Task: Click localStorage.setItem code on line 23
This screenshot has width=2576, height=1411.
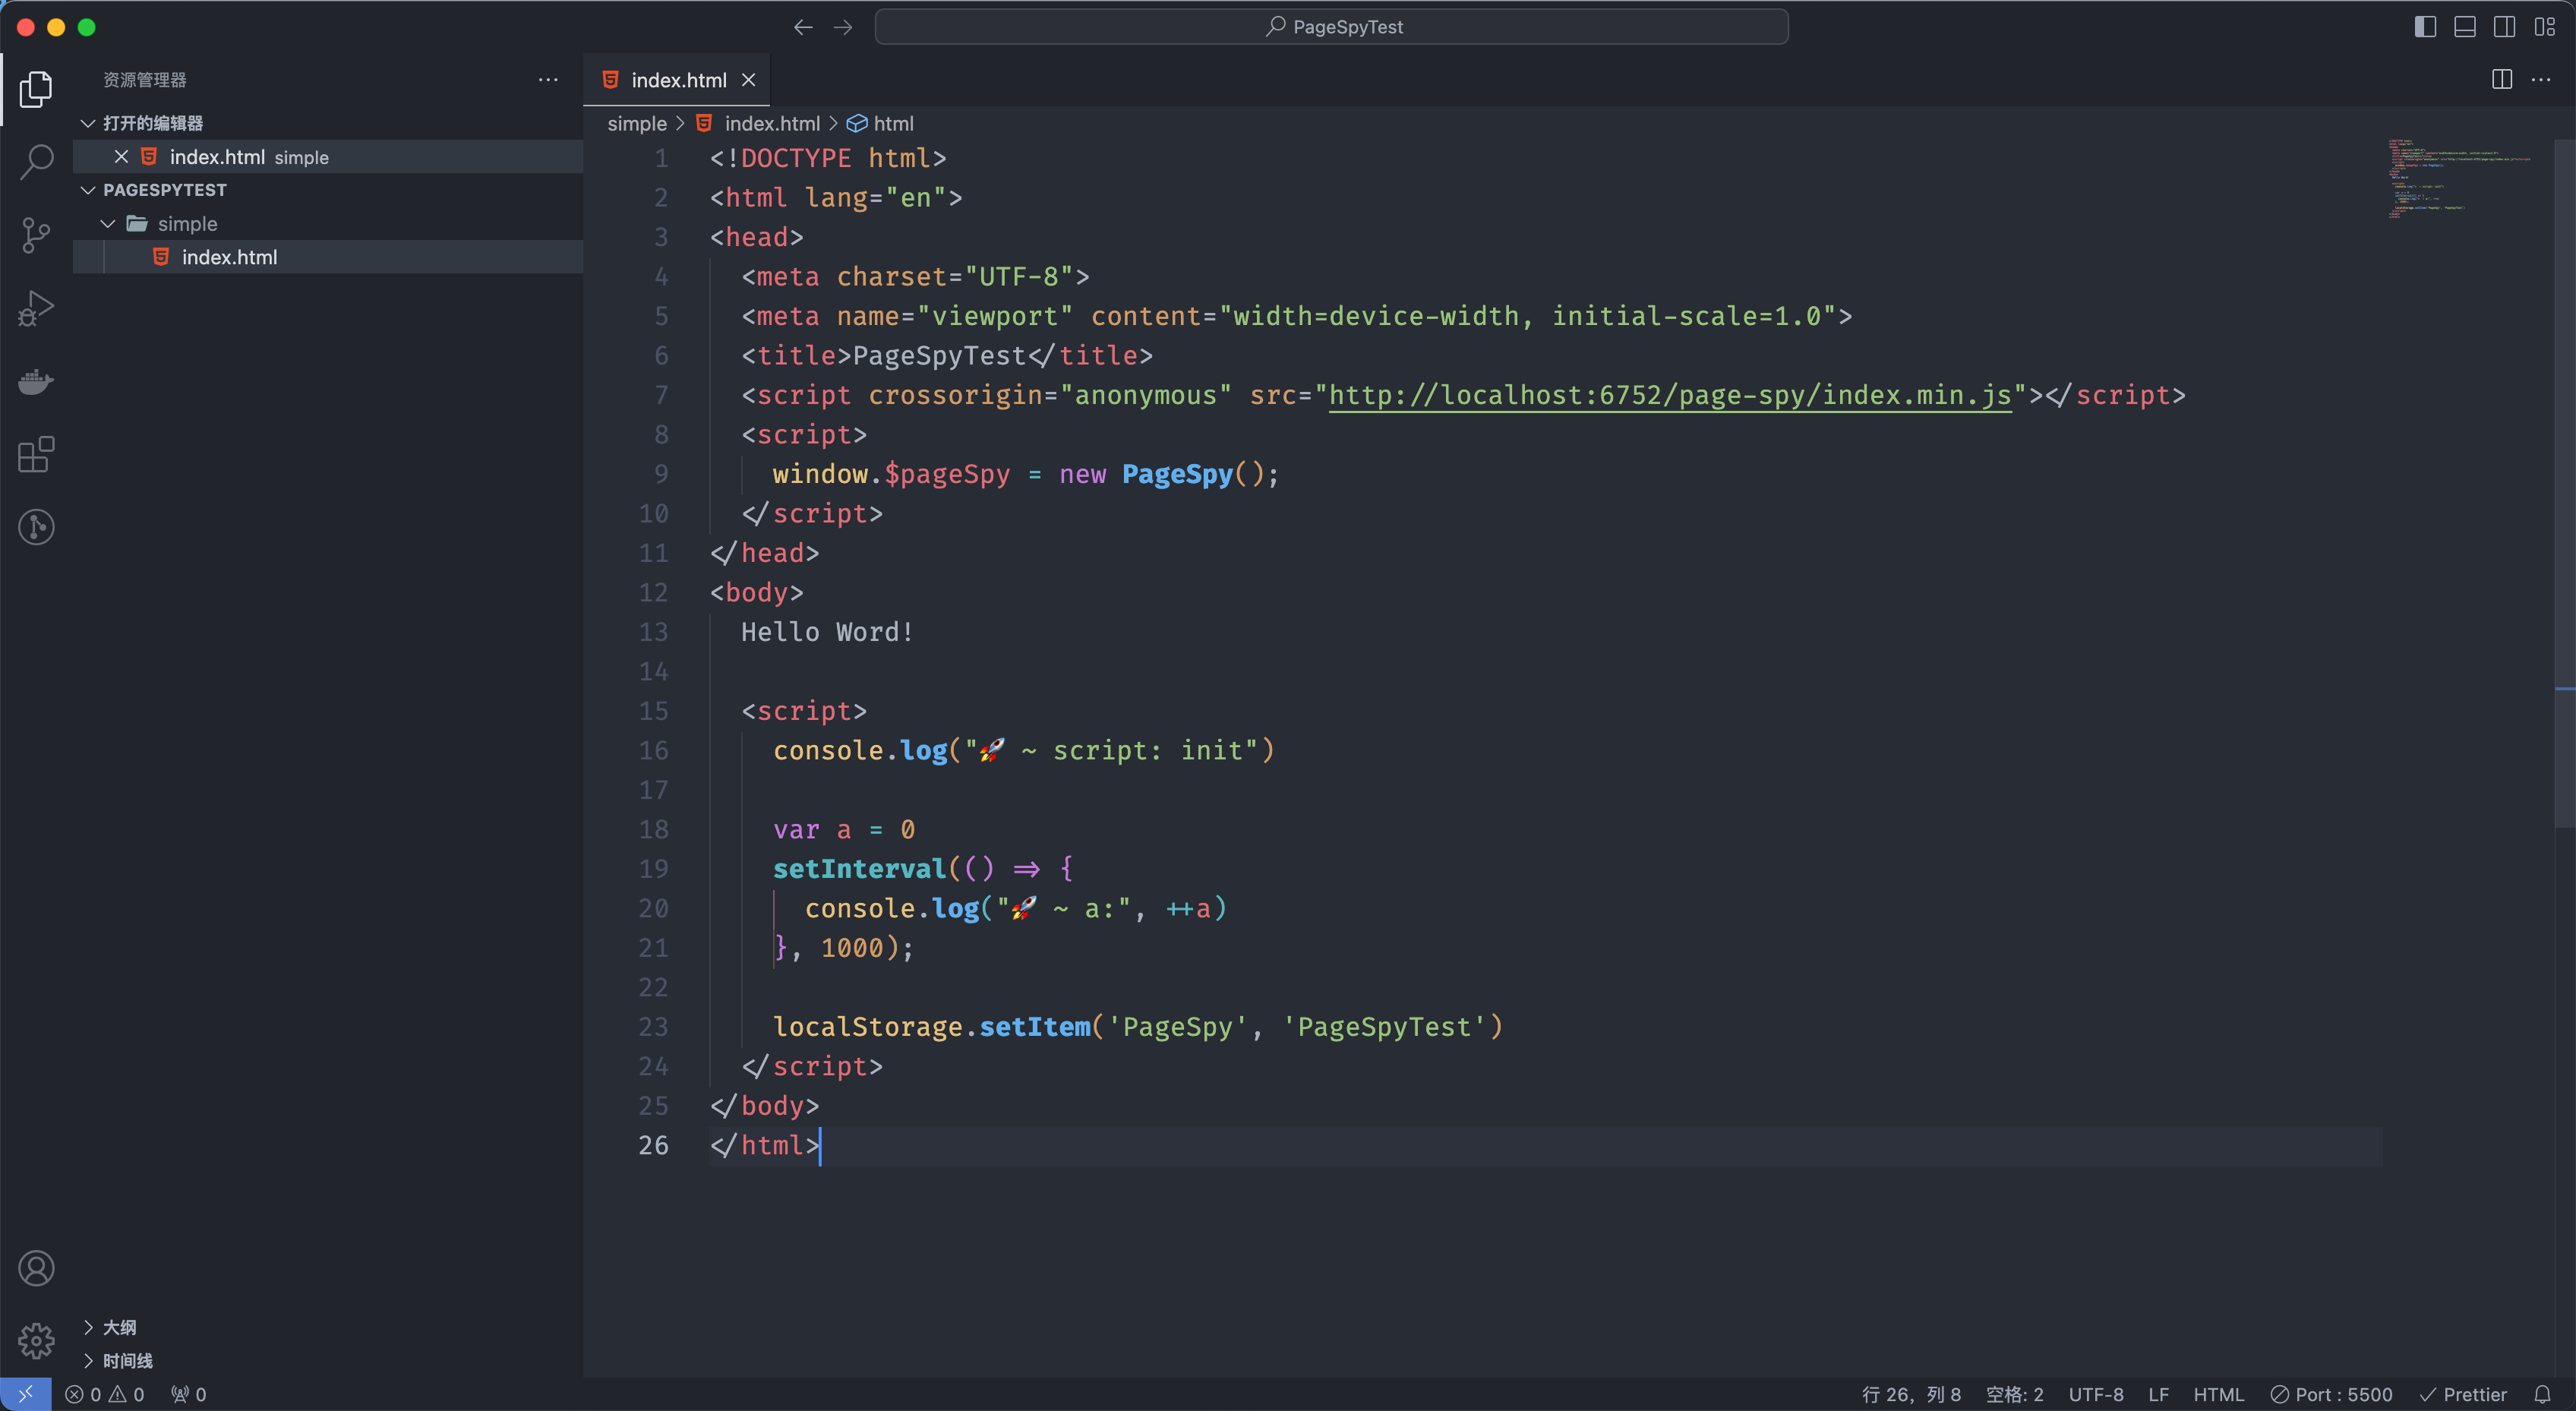Action: (x=1137, y=1027)
